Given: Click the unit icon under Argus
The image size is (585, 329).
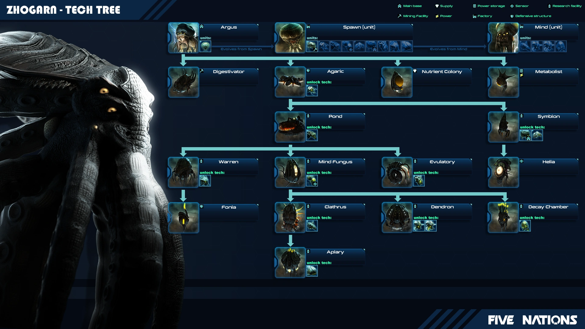Looking at the screenshot, I should point(205,47).
